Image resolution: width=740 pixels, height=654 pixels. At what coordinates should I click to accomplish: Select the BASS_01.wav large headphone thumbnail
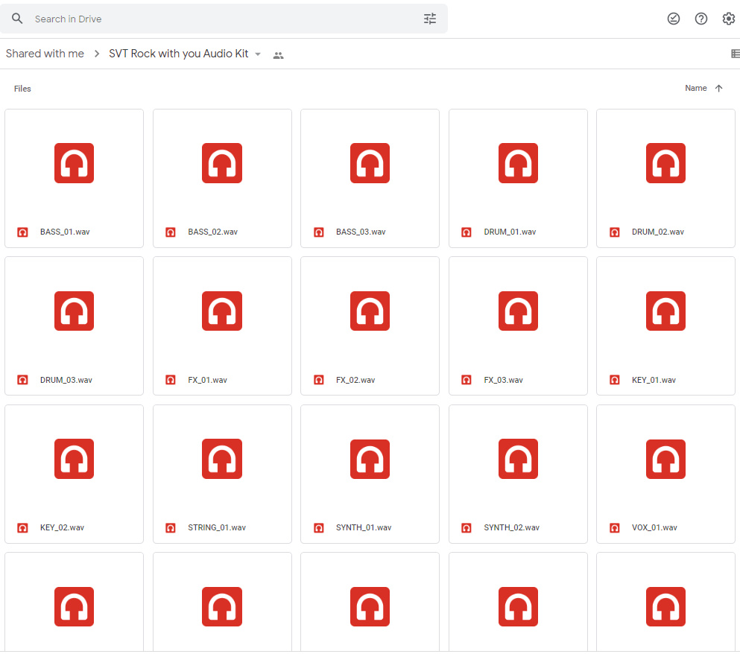[x=74, y=163]
